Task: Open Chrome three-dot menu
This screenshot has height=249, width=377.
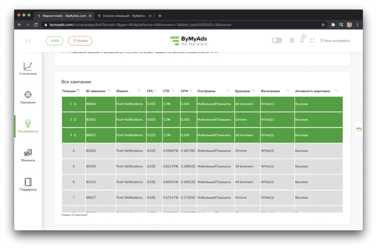Action: tap(357, 25)
